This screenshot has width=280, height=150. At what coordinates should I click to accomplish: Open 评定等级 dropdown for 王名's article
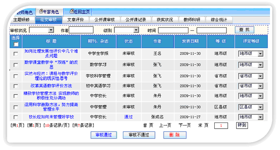[x=260, y=54]
